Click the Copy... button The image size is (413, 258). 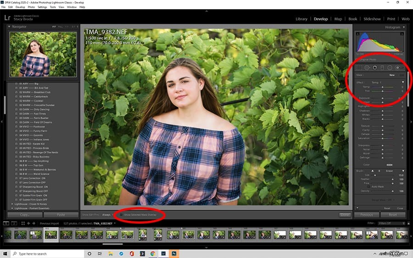[25, 215]
